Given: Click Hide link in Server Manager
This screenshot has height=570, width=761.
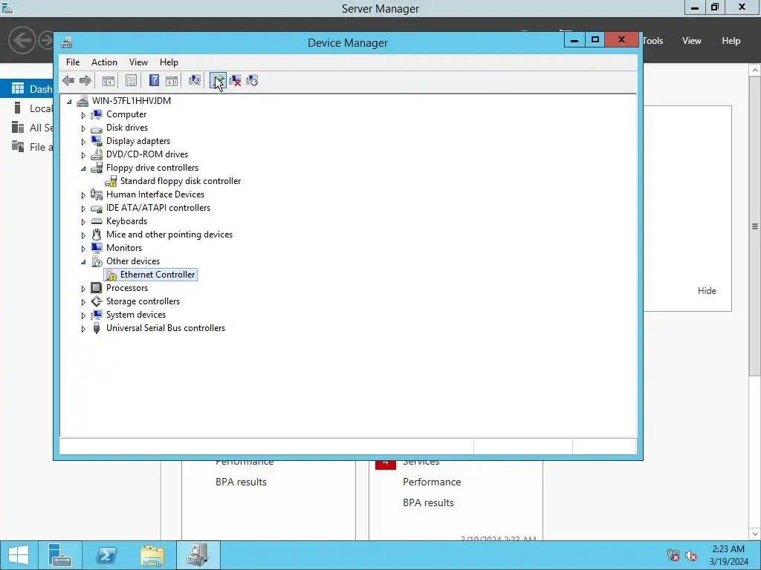Looking at the screenshot, I should [707, 291].
